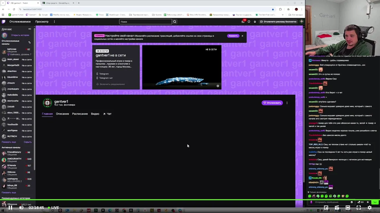Open the Google bookmark in the bookmarks bar

pyautogui.click(x=43, y=14)
